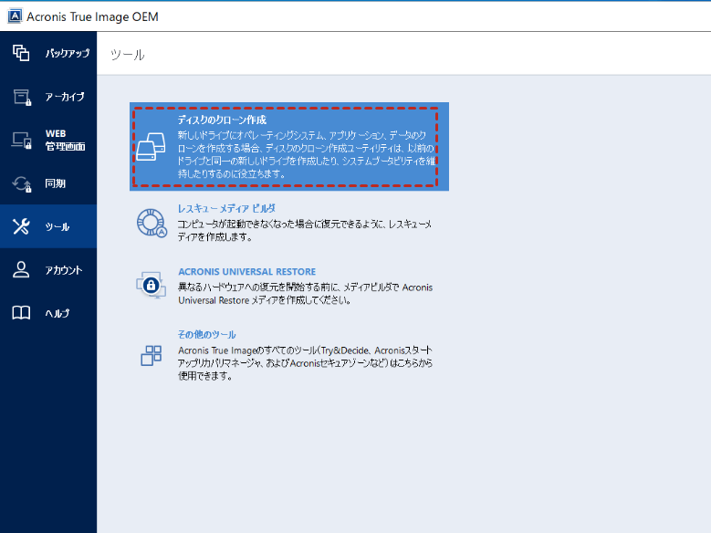Click the Acronis logo in title bar
This screenshot has width=711, height=533.
click(x=15, y=16)
